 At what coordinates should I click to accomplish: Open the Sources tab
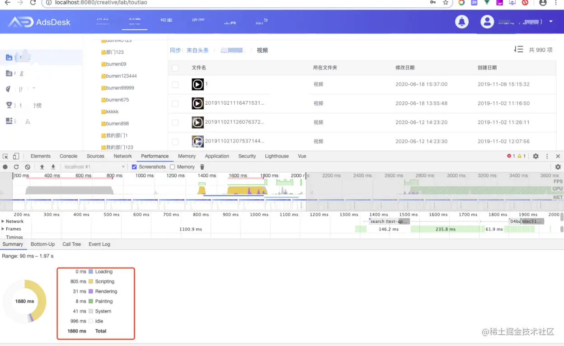tap(95, 156)
